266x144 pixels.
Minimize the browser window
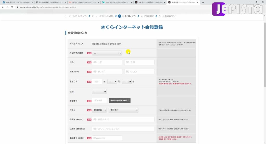click(250, 2)
